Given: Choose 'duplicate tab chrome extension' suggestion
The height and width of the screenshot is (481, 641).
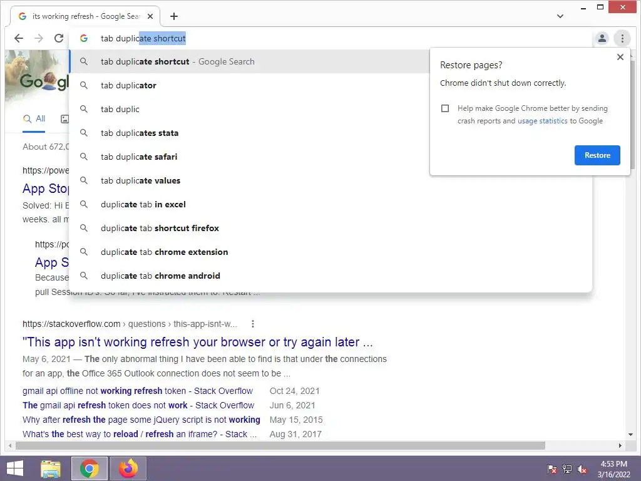Looking at the screenshot, I should (331, 252).
